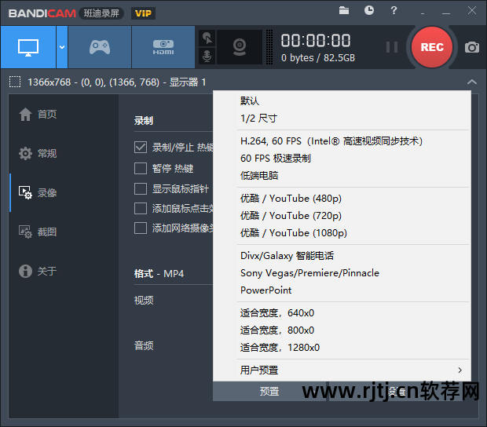The image size is (487, 427).
Task: Click the 格式 - MP4 heading
Action: pyautogui.click(x=159, y=274)
